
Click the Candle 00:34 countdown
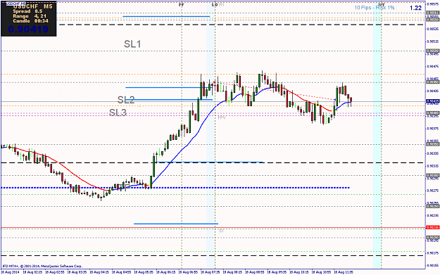[x=30, y=21]
